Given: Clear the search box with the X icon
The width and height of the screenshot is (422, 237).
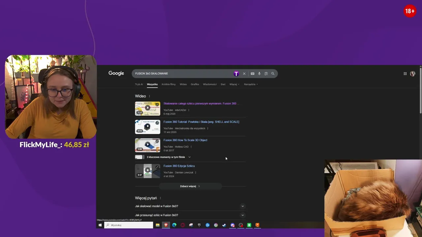Looking at the screenshot, I should [244, 74].
